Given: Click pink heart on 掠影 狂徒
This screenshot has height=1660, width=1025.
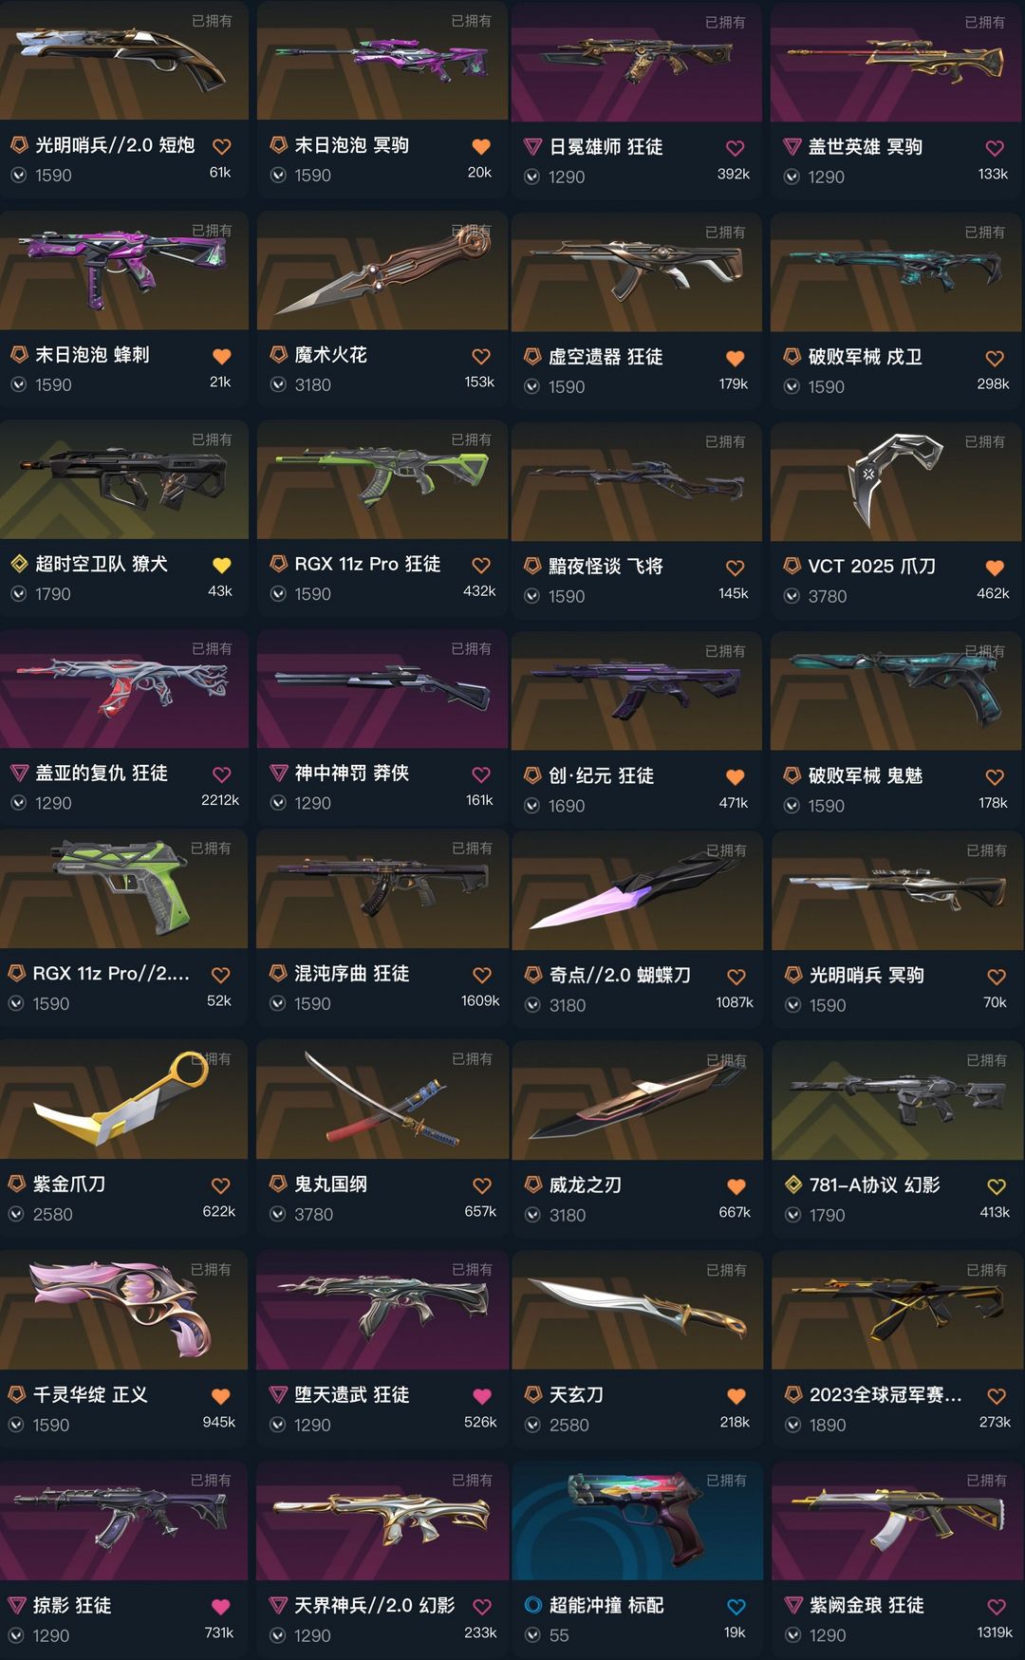Looking at the screenshot, I should (x=220, y=1606).
